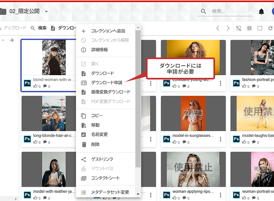Like the model-with-leather-ja... file

click(x=36, y=198)
